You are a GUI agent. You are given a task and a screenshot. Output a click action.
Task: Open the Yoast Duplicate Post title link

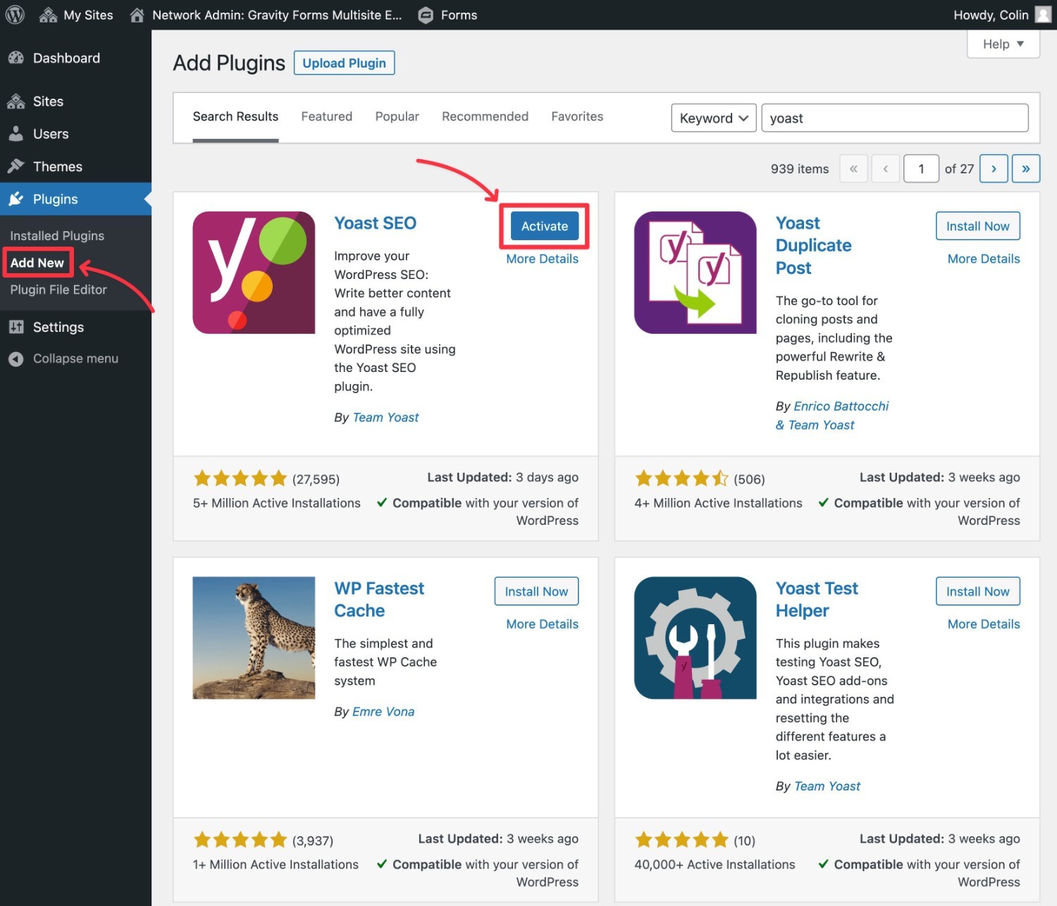click(813, 245)
